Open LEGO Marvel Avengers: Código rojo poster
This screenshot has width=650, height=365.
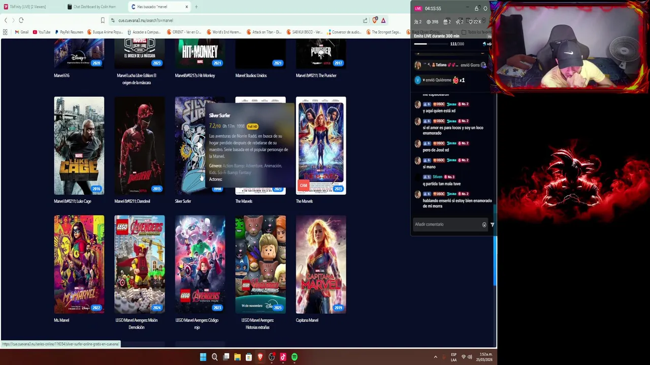pos(200,264)
